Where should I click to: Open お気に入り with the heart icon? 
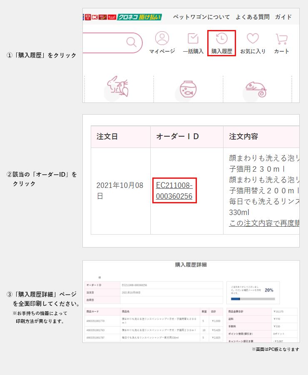pos(253,39)
